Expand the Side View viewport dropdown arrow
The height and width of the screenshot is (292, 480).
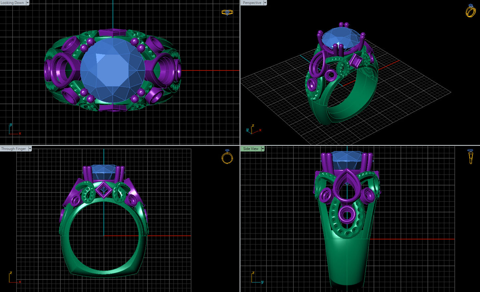pyautogui.click(x=263, y=149)
